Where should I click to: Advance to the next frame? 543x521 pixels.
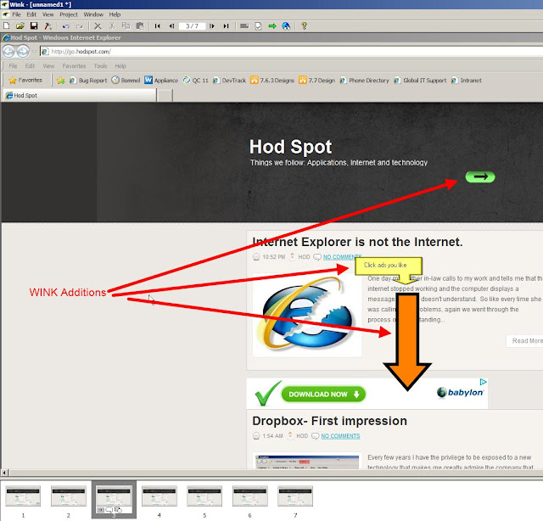(x=212, y=26)
